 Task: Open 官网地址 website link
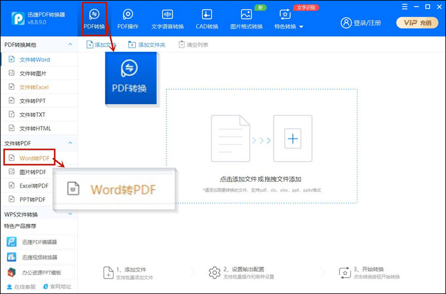(57, 287)
